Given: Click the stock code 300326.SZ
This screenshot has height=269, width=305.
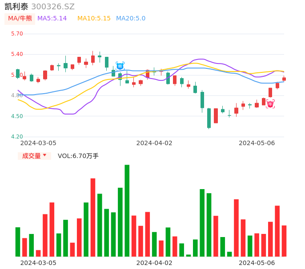Looking at the screenshot, I should pos(53,7).
